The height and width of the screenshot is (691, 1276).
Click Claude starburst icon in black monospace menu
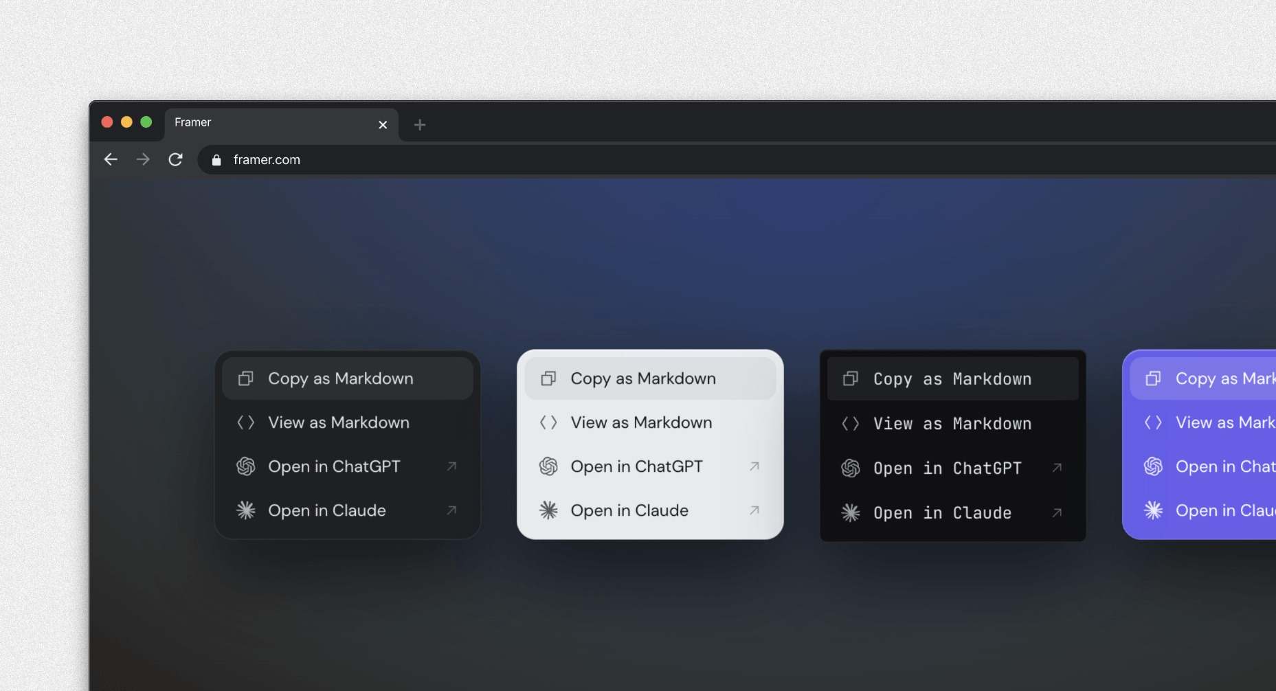tap(851, 513)
